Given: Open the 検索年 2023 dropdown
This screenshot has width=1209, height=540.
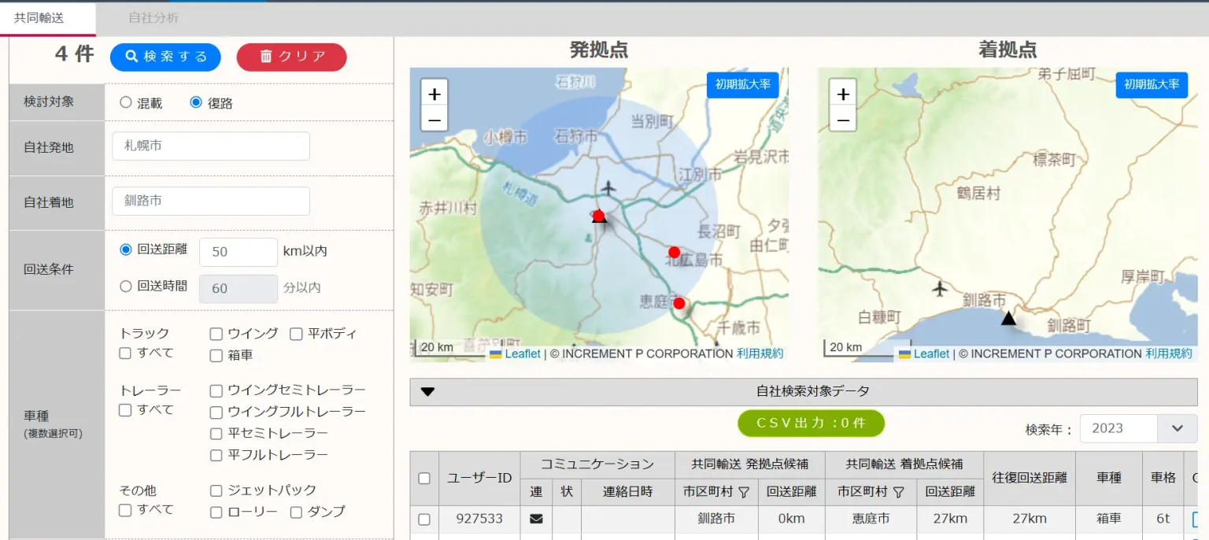Looking at the screenshot, I should (x=1177, y=428).
